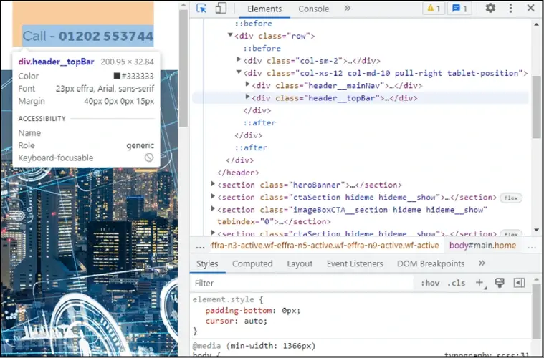Select the header__topBar element row
Image resolution: width=544 pixels, height=358 pixels.
tap(361, 98)
